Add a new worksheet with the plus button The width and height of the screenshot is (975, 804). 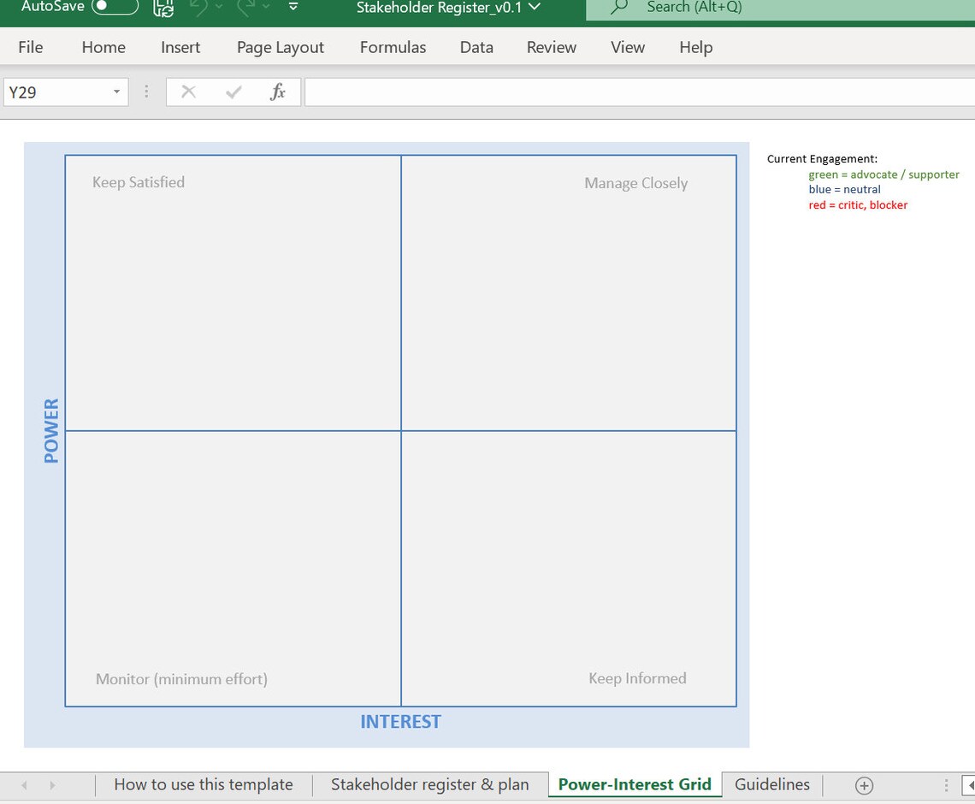864,784
